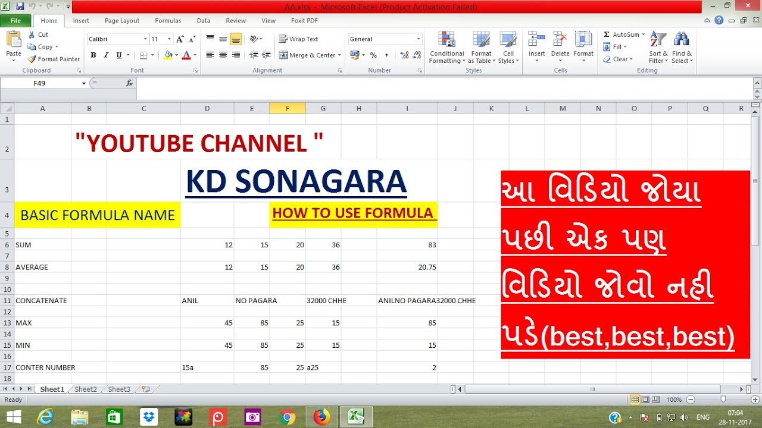Viewport: 762px width, 428px height.
Task: Click the Insert Function fx button
Action: point(129,83)
